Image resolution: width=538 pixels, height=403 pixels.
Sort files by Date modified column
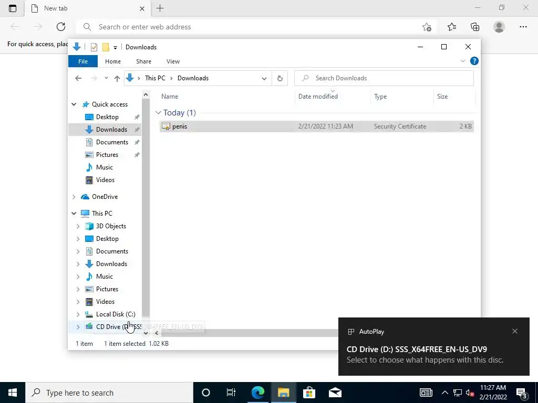click(x=318, y=97)
